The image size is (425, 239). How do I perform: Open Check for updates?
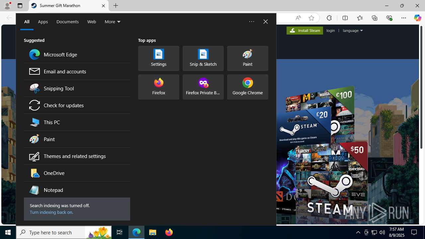click(x=77, y=105)
